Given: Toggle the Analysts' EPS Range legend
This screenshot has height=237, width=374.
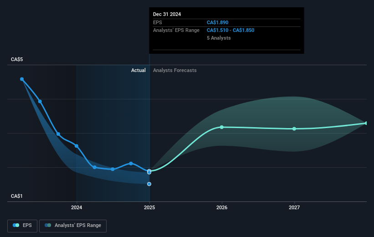Looking at the screenshot, I should [73, 226].
